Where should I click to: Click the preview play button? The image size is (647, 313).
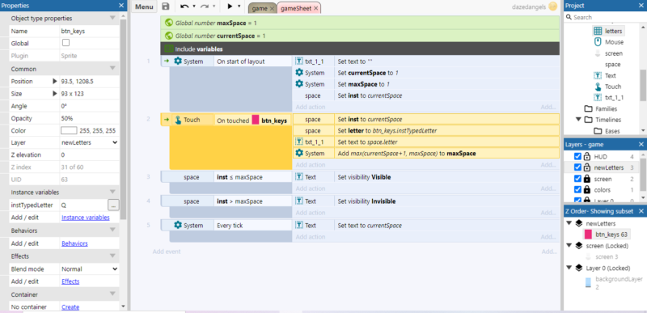coord(230,6)
